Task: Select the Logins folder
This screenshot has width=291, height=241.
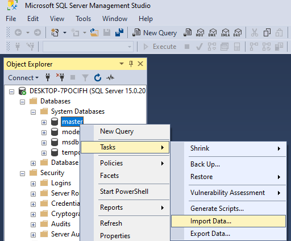Action: pyautogui.click(x=61, y=183)
